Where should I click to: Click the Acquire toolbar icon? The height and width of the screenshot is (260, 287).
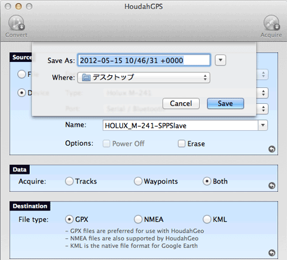click(x=272, y=23)
